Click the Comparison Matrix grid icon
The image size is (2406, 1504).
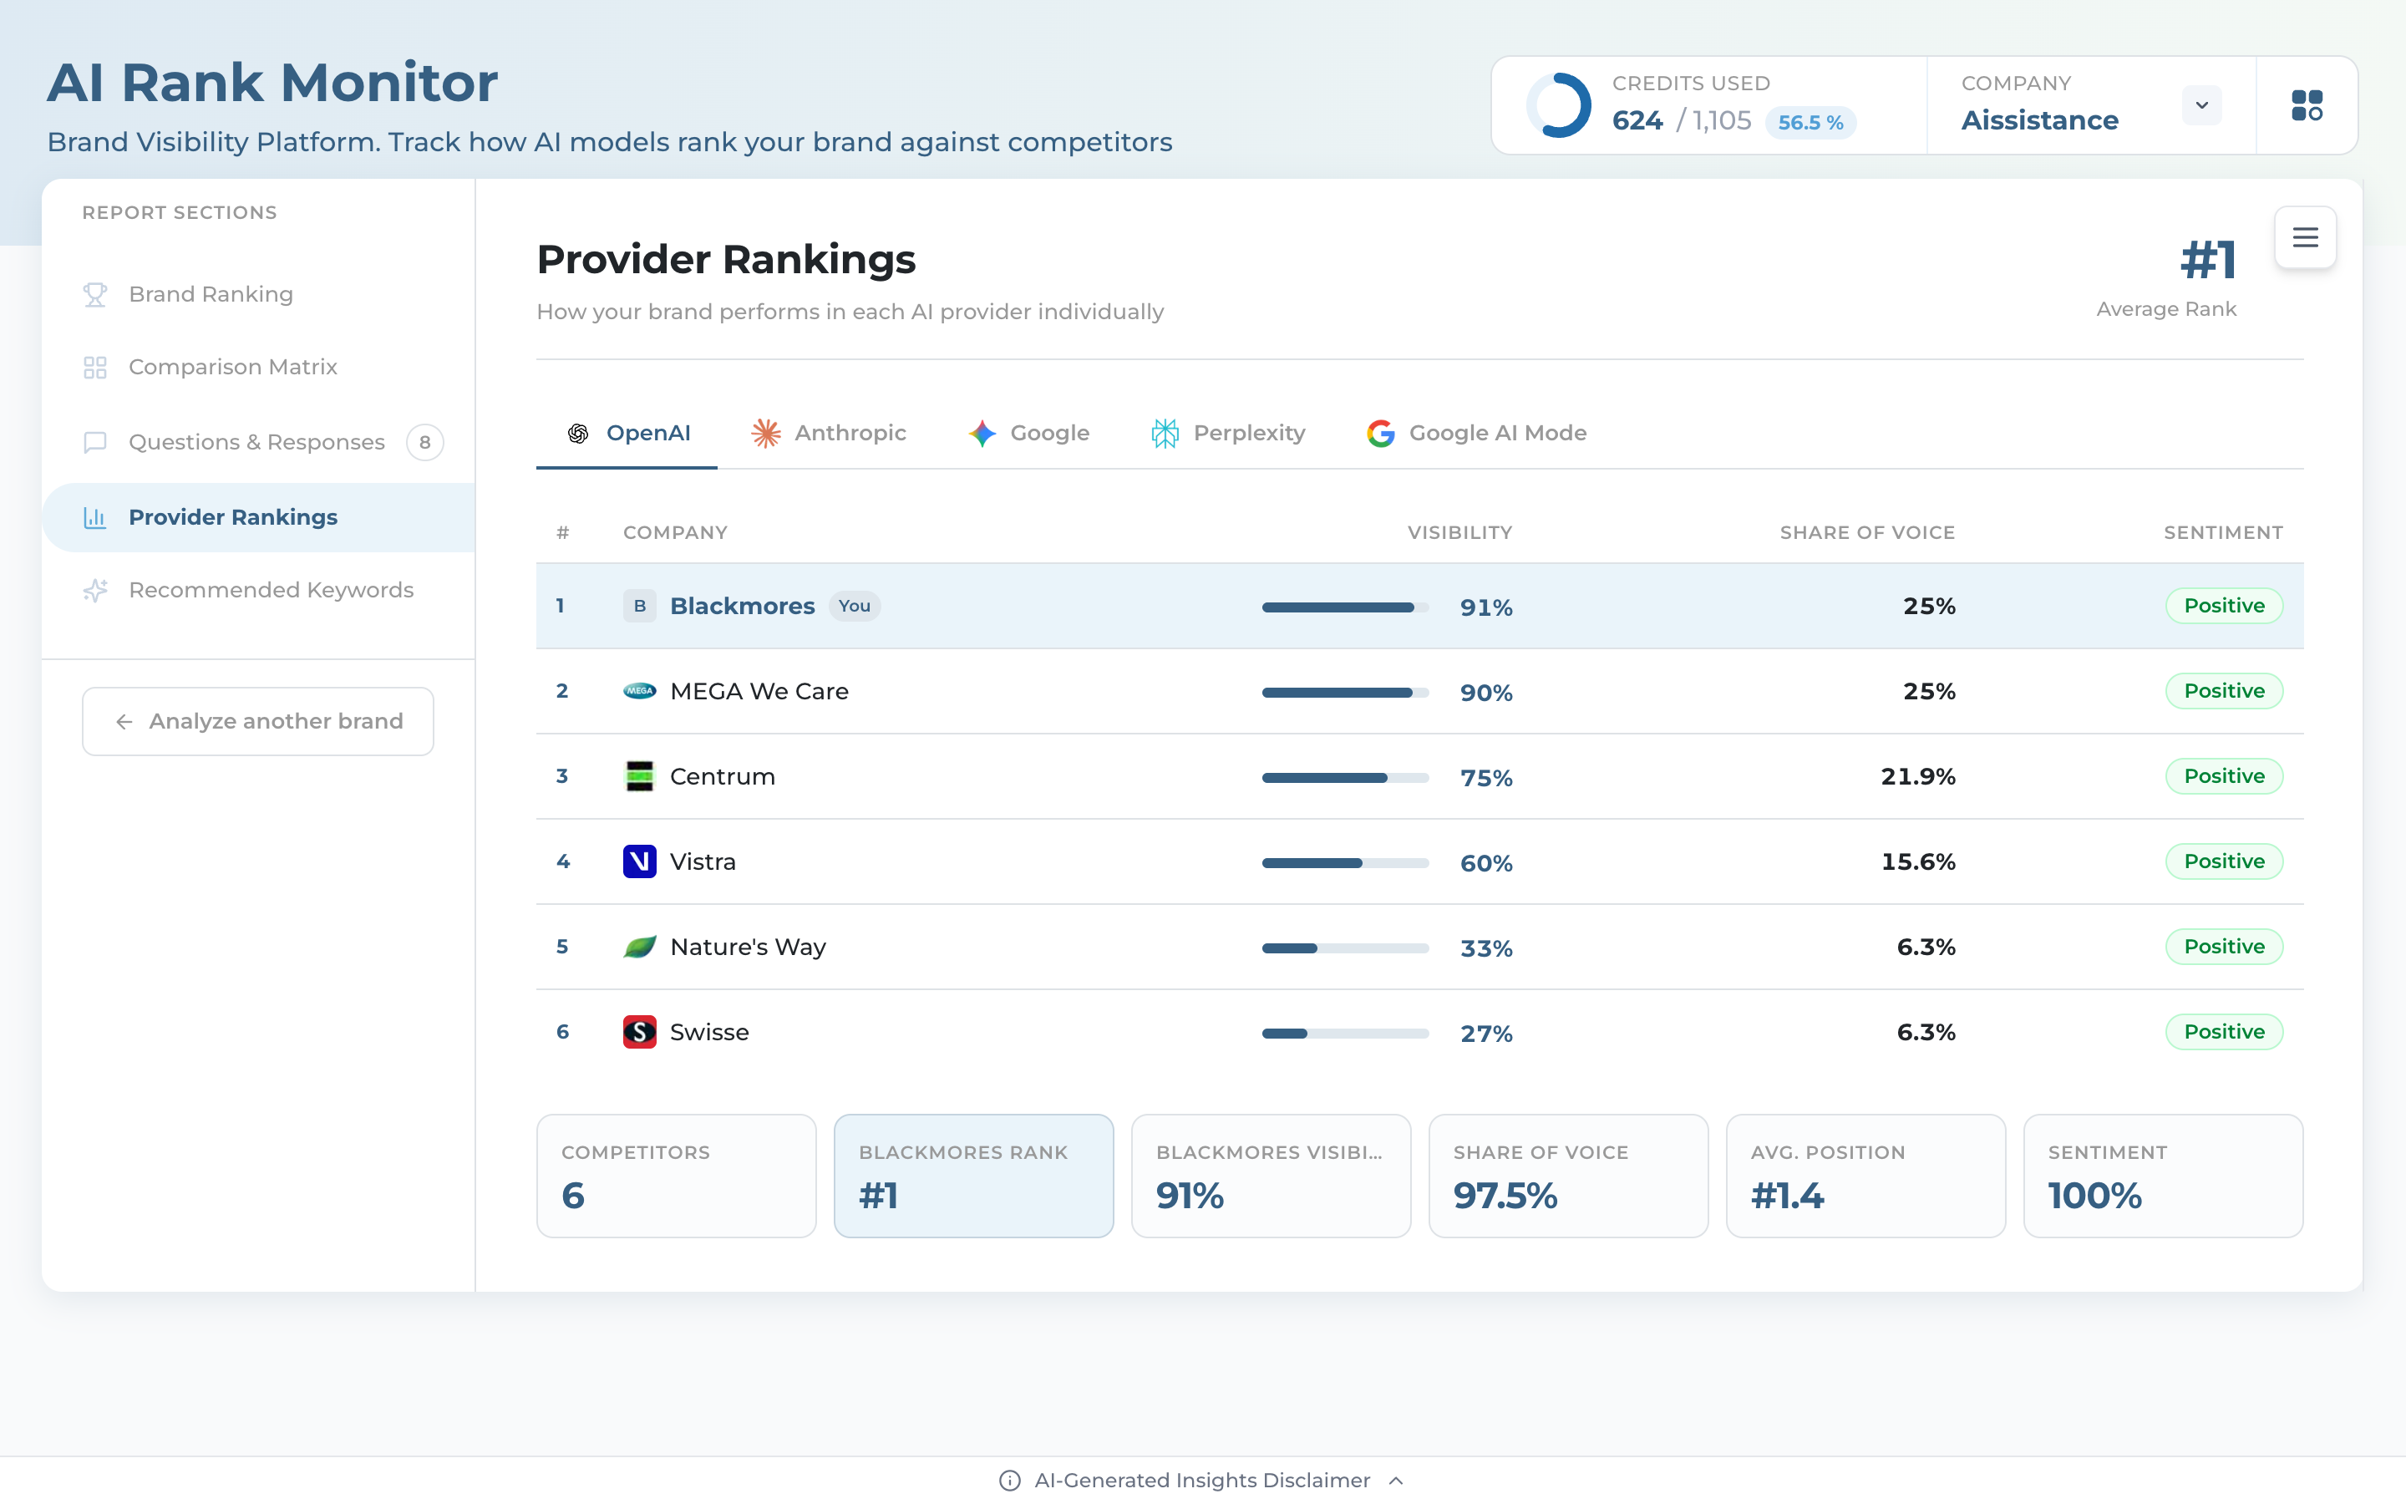94,367
